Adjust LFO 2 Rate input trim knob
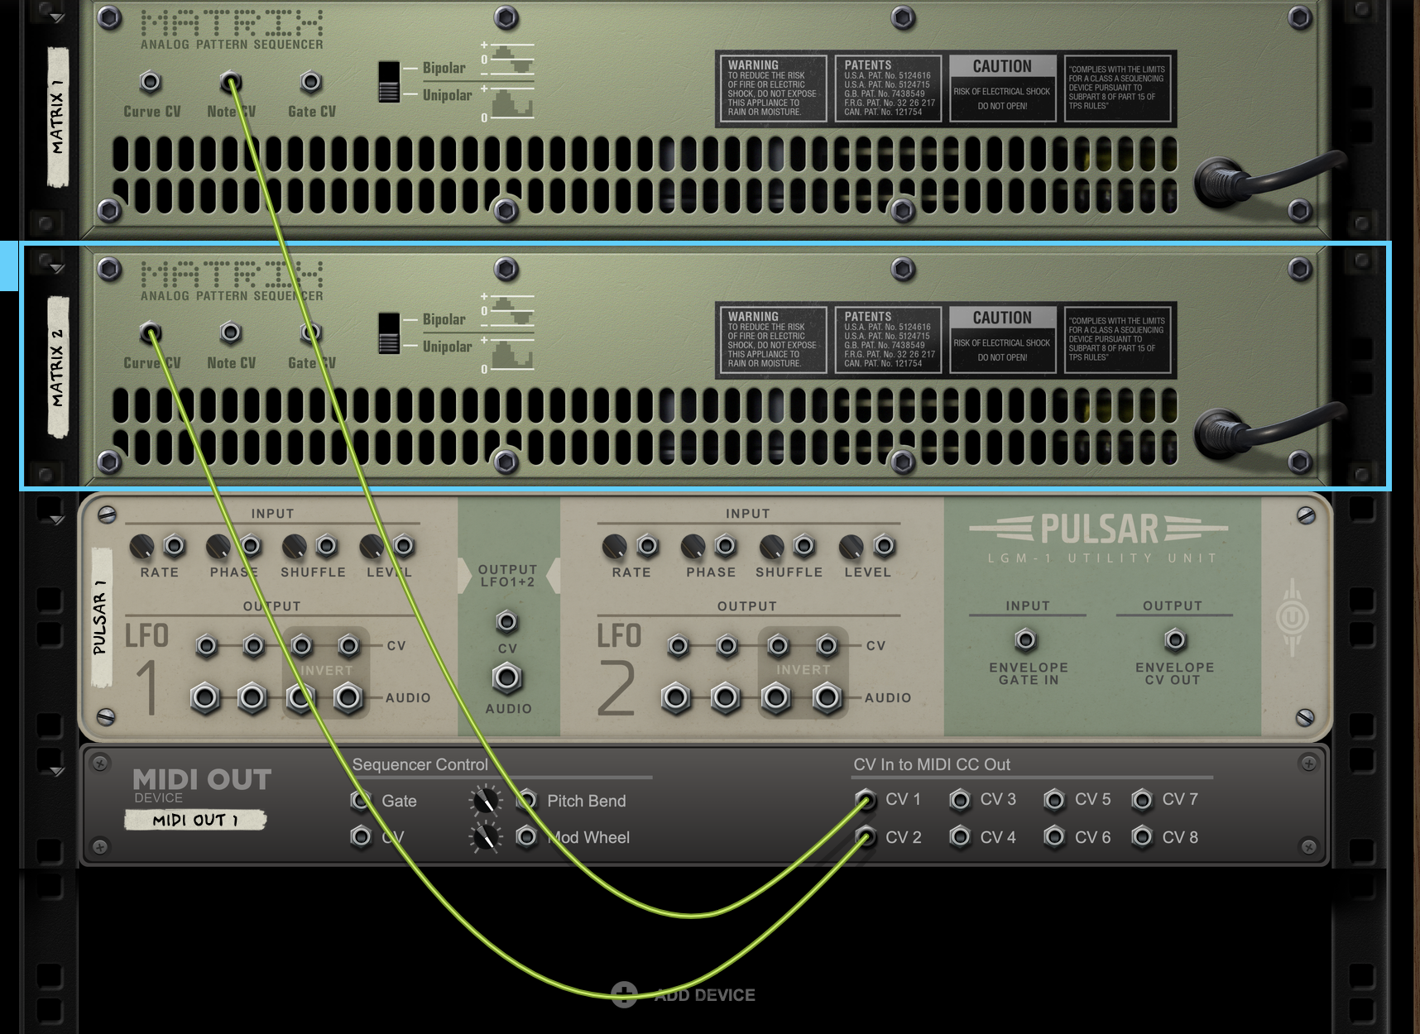The width and height of the screenshot is (1420, 1034). 615,546
